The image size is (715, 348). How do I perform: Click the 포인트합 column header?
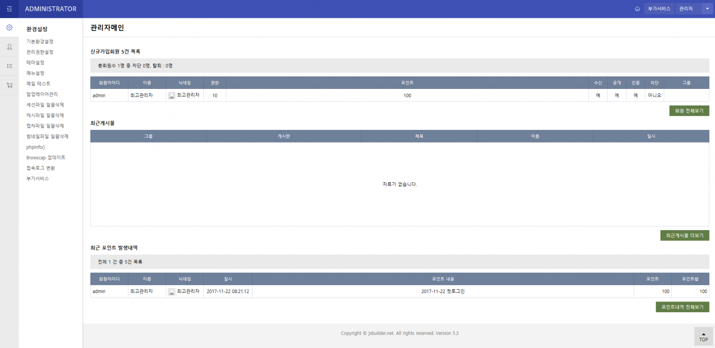click(x=690, y=279)
